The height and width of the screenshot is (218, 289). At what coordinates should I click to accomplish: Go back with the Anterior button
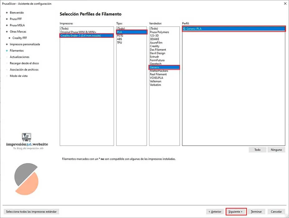click(x=215, y=211)
